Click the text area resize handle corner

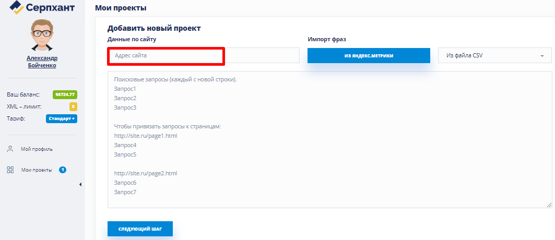pos(549,206)
